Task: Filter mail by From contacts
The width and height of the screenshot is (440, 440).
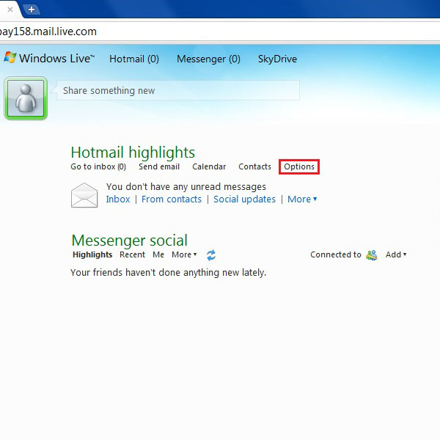Action: [172, 199]
